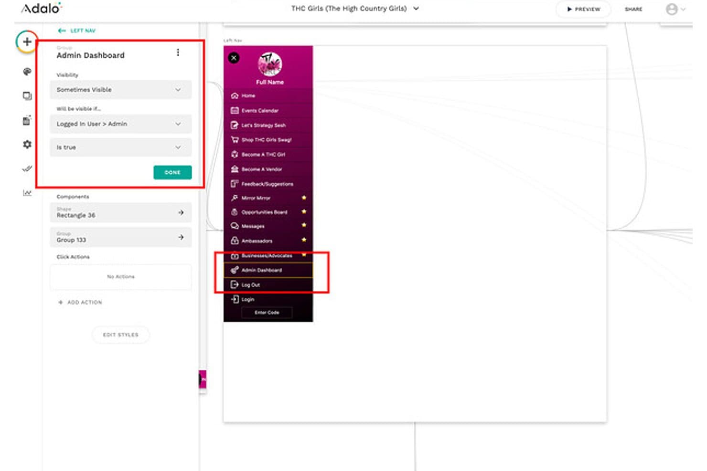Click the Enter Code button in nav
Viewport: 707px width, 471px height.
point(267,313)
